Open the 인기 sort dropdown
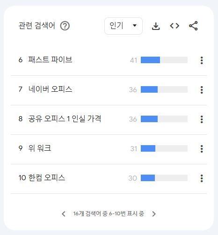Viewport: 218px width, 235px height. pyautogui.click(x=124, y=26)
